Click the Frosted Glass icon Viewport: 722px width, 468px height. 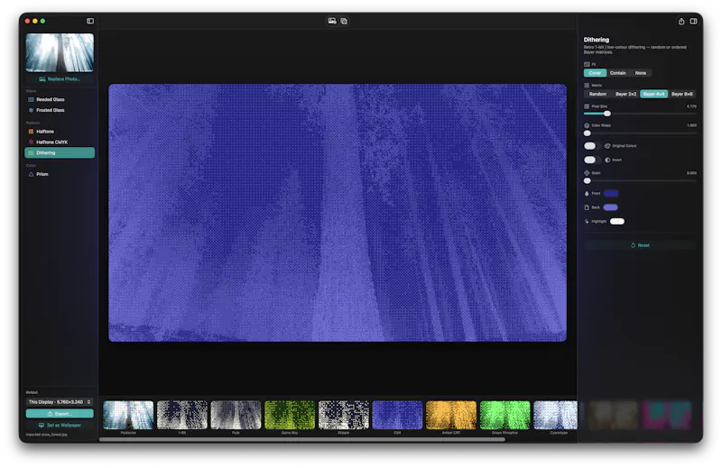coord(31,110)
